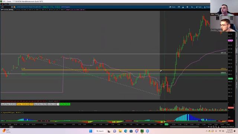Click the taskbar Search box
This screenshot has height=134, width=238.
(100, 131)
